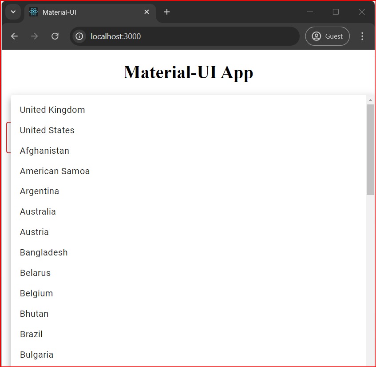Click the React favicon on the tab
Viewport: 376px width, 367px height.
tap(32, 12)
